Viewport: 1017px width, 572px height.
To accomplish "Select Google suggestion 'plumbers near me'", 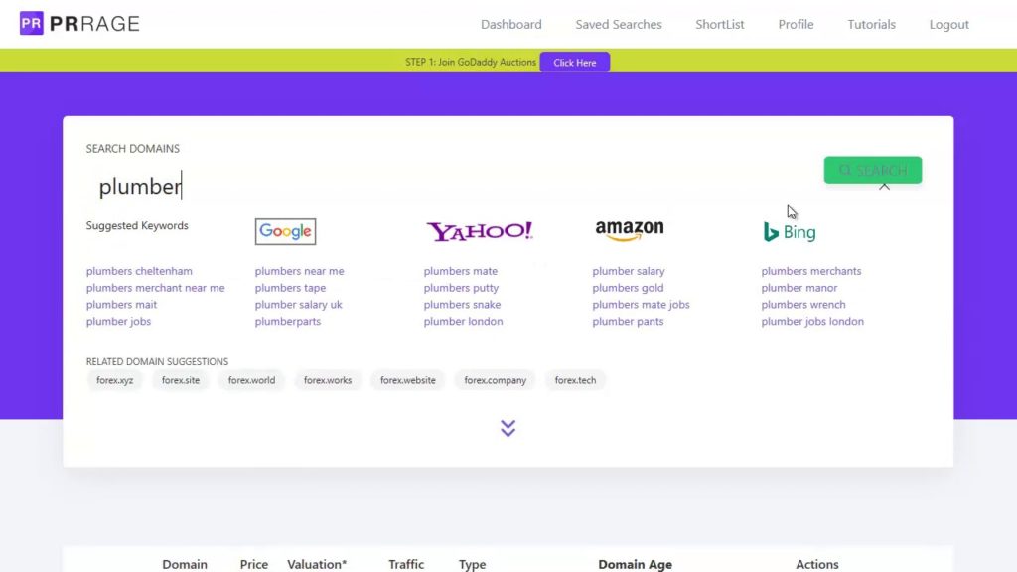I will tap(299, 271).
